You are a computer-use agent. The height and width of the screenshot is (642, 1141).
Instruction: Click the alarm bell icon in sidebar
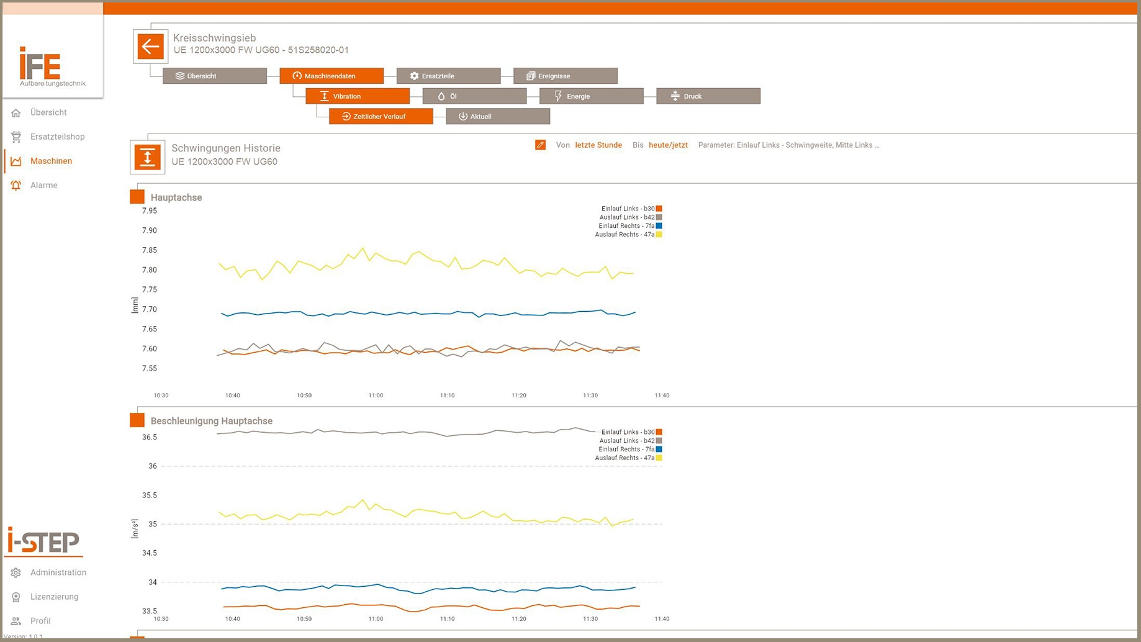[x=16, y=185]
